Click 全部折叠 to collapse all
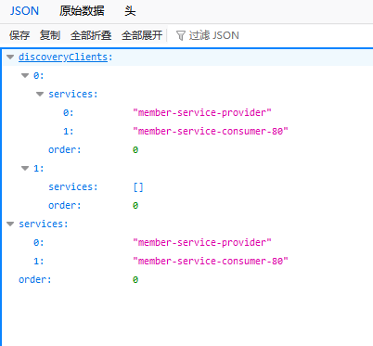The image size is (373, 346). click(91, 35)
